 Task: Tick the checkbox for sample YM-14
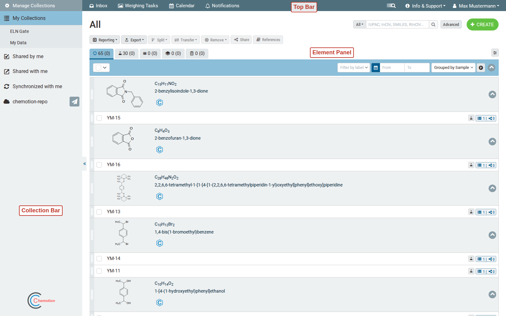tap(99, 258)
